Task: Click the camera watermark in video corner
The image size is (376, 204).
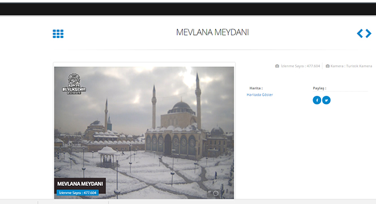Action: (213, 193)
